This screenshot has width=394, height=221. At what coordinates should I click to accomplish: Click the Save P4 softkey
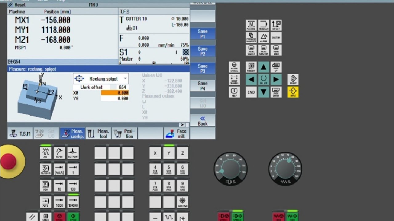pos(203,86)
